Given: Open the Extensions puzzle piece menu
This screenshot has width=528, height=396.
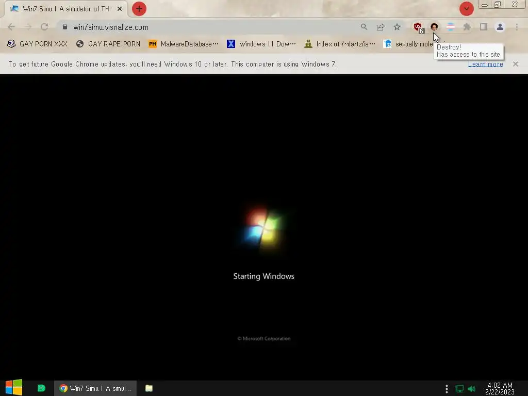Looking at the screenshot, I should pyautogui.click(x=467, y=27).
